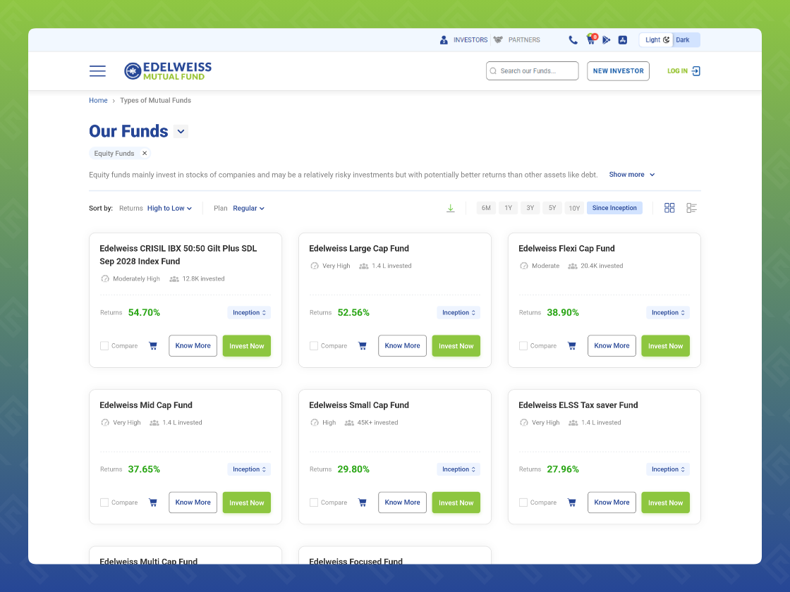Click Know More on Small Cap Fund
790x592 pixels.
pyautogui.click(x=403, y=502)
